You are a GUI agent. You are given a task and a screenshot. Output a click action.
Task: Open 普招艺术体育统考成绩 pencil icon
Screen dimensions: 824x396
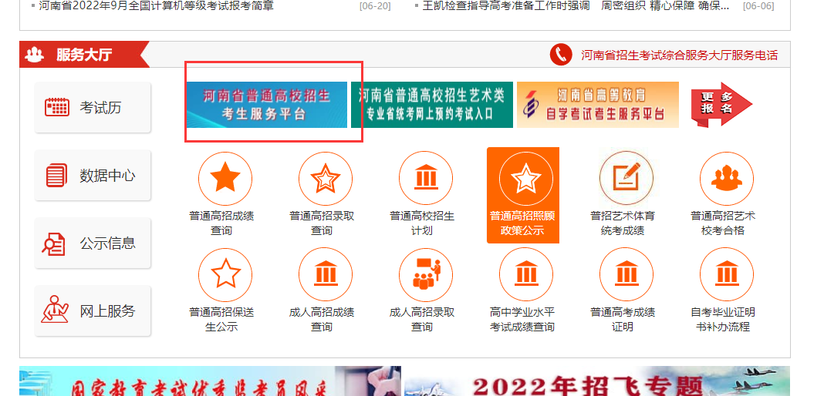[x=626, y=179]
